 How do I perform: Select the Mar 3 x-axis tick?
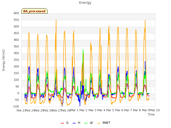tap(92, 110)
